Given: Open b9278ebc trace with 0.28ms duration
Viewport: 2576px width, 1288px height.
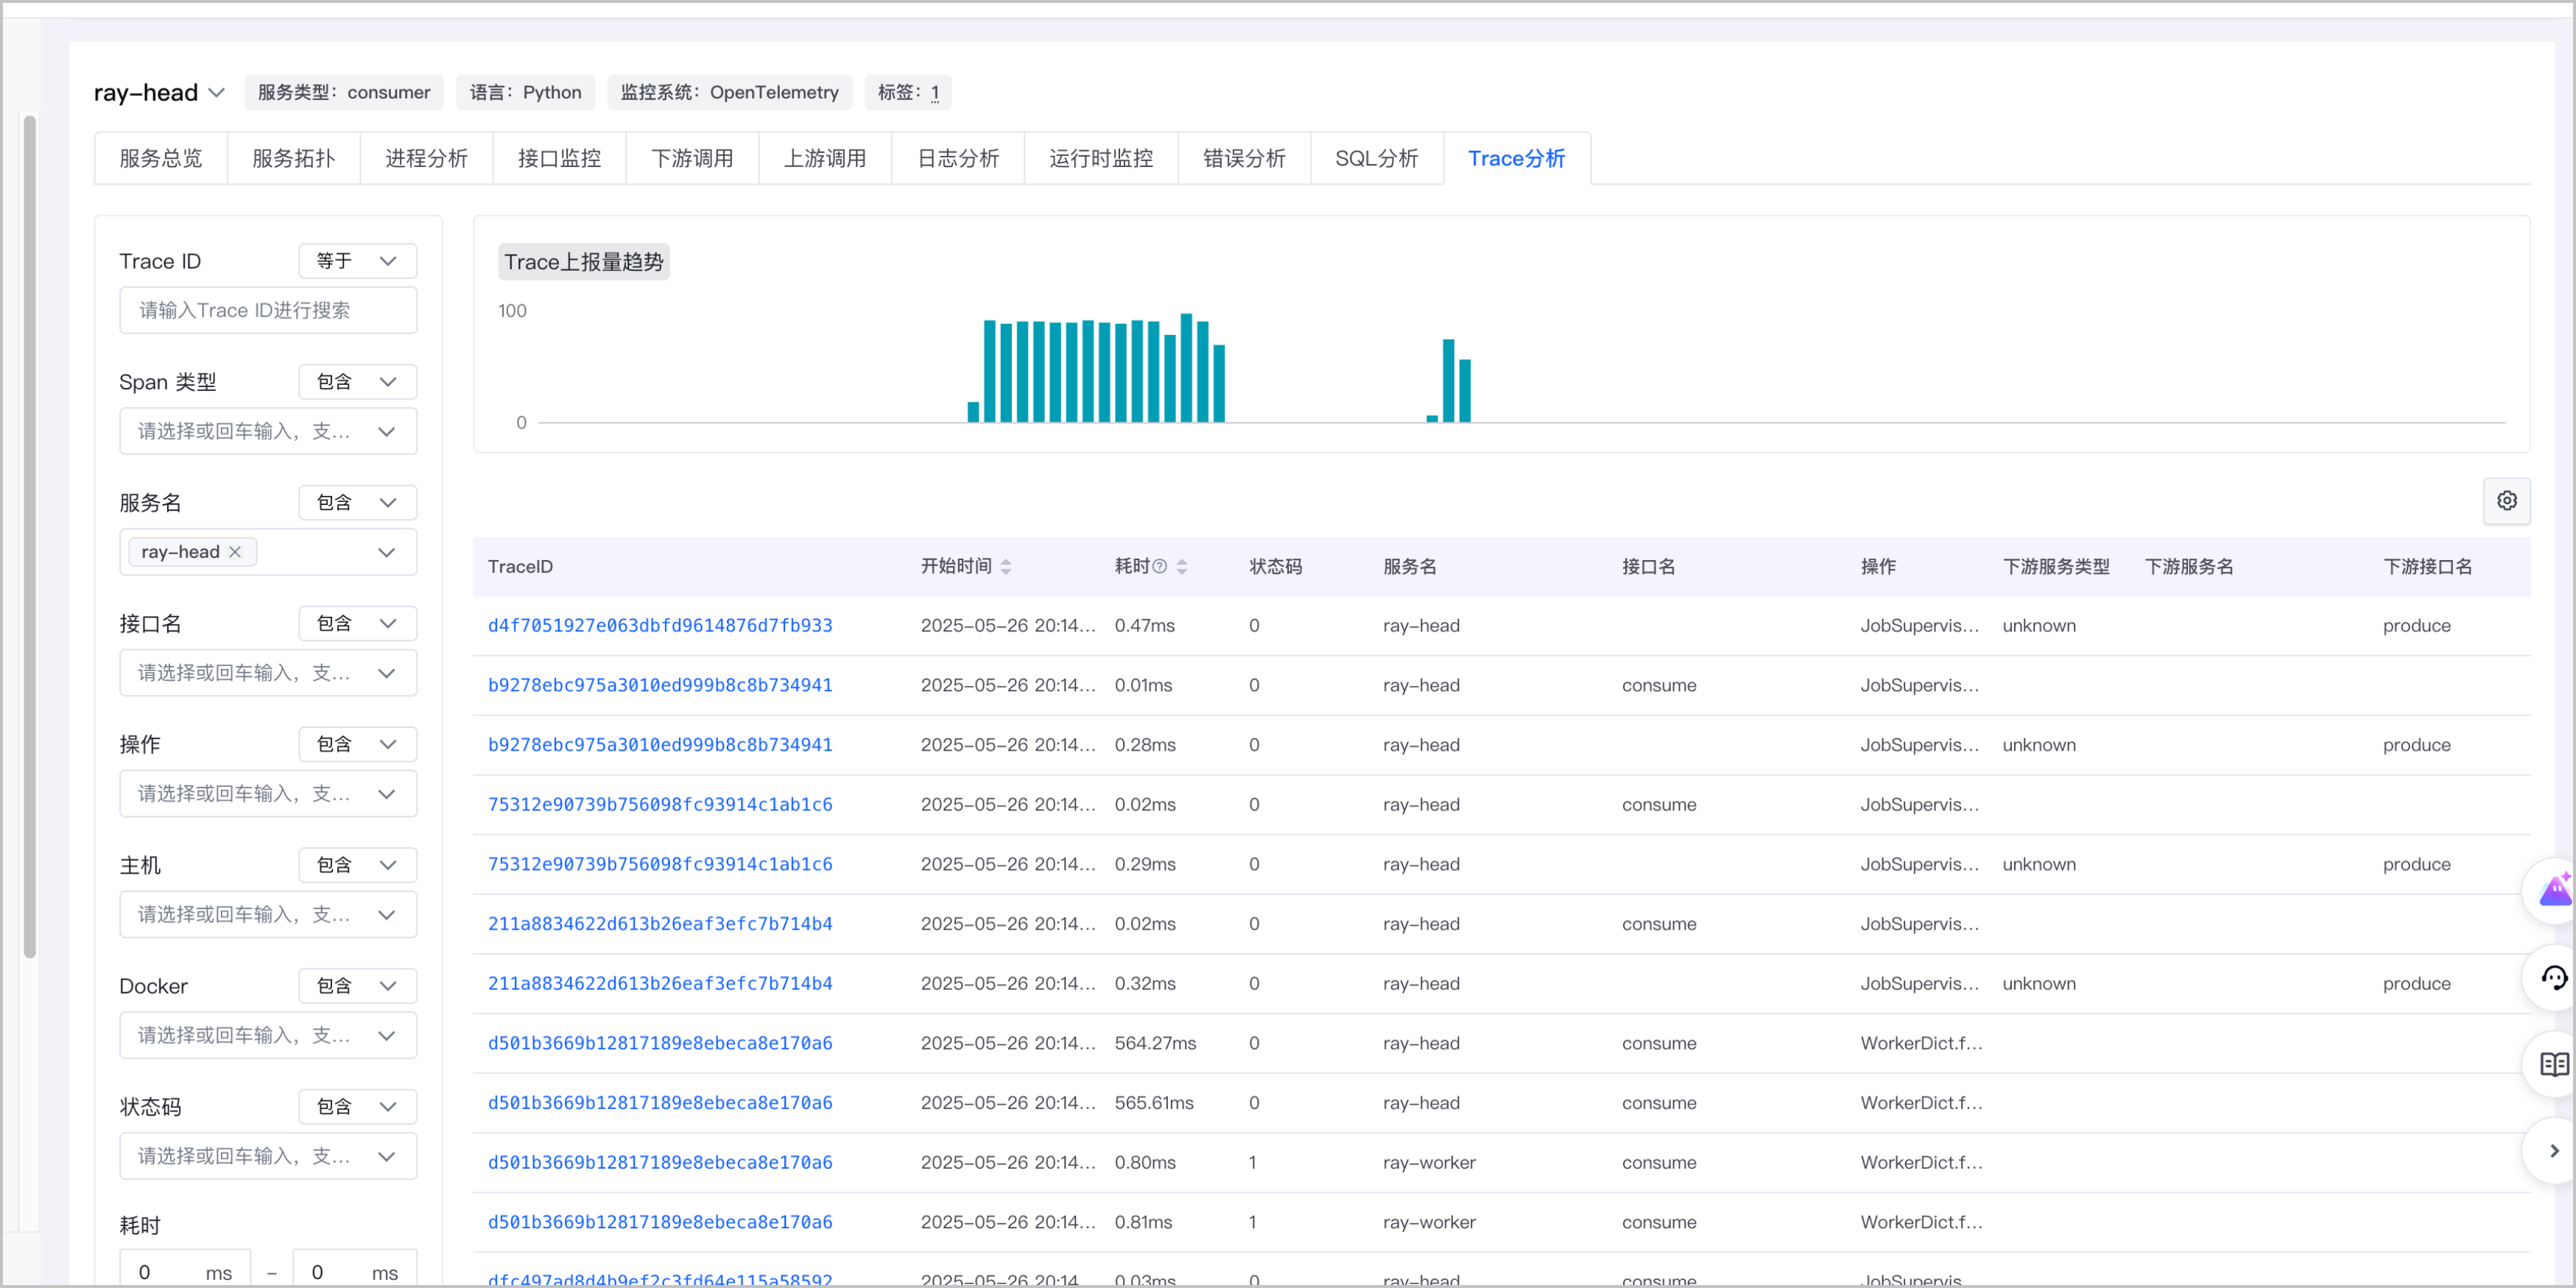Looking at the screenshot, I should click(x=660, y=746).
